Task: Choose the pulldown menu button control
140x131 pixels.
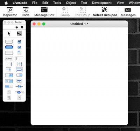Action: tap(19, 75)
